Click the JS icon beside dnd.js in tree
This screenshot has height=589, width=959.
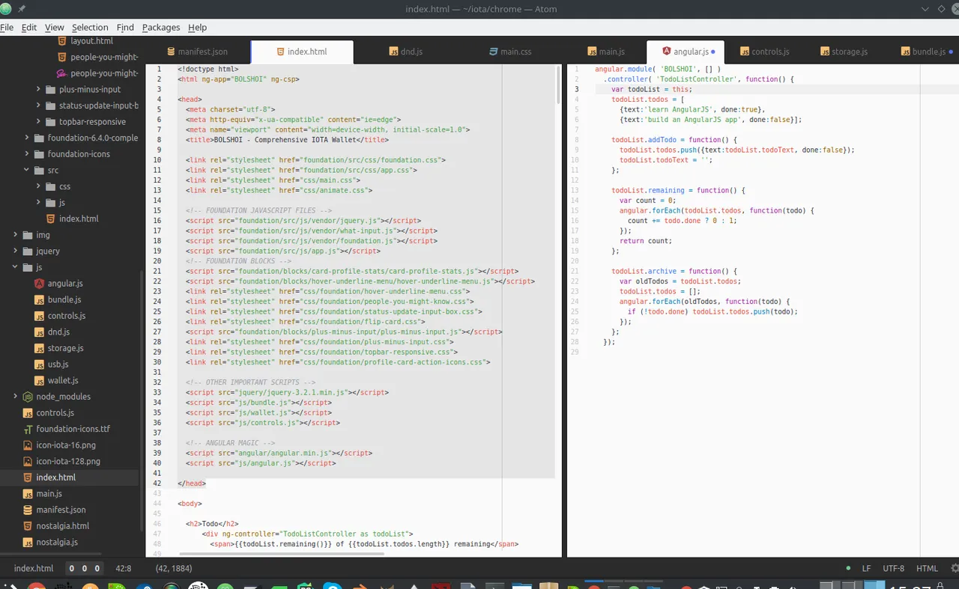40,332
